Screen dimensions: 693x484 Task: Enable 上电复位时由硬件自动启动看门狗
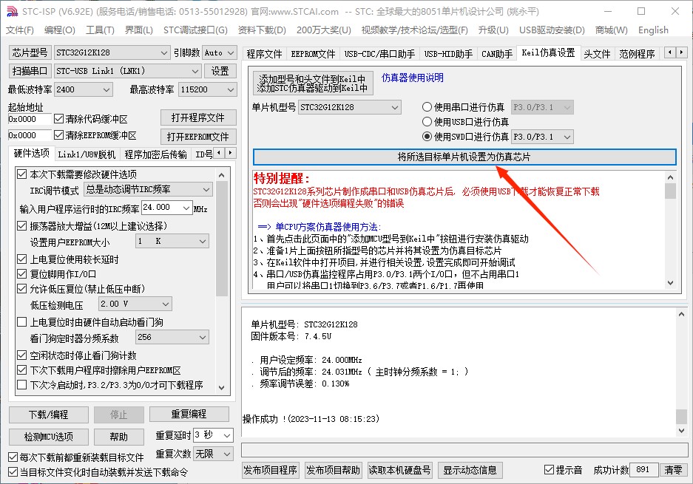tap(21, 322)
